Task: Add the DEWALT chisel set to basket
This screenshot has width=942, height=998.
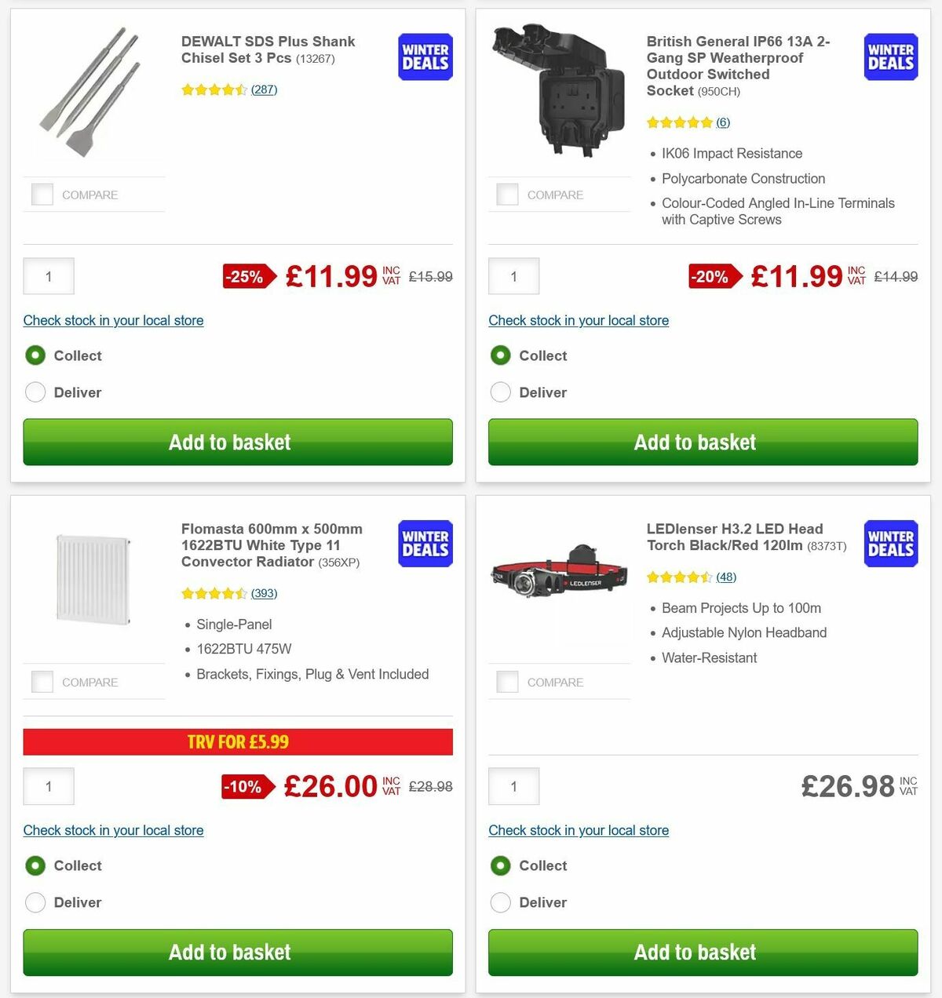Action: click(x=229, y=442)
